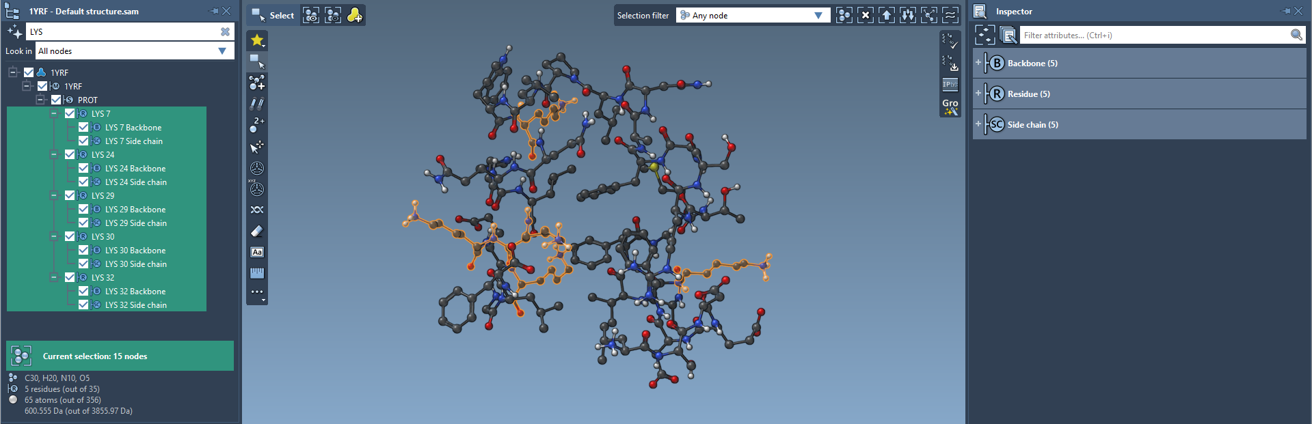The image size is (1312, 424).
Task: Select LYS 29 residue in document tree
Action: (103, 195)
